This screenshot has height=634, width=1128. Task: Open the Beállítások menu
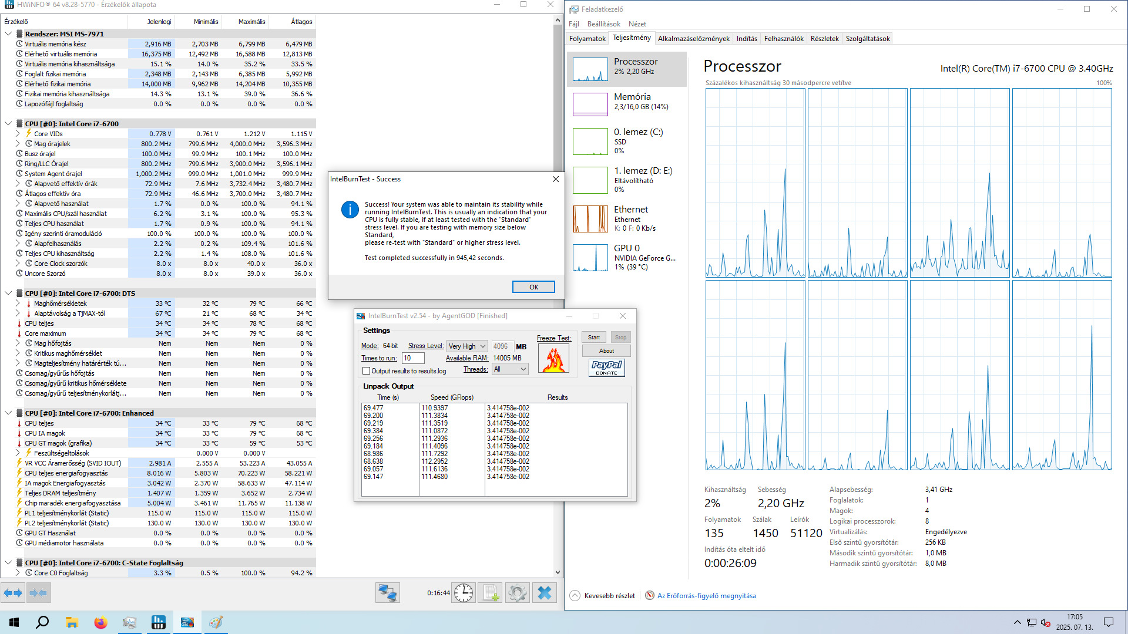pyautogui.click(x=603, y=24)
